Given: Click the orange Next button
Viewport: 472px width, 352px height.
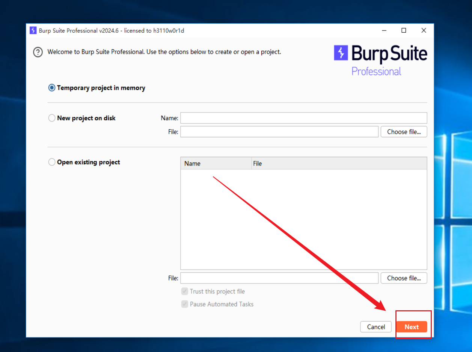Looking at the screenshot, I should [x=412, y=327].
